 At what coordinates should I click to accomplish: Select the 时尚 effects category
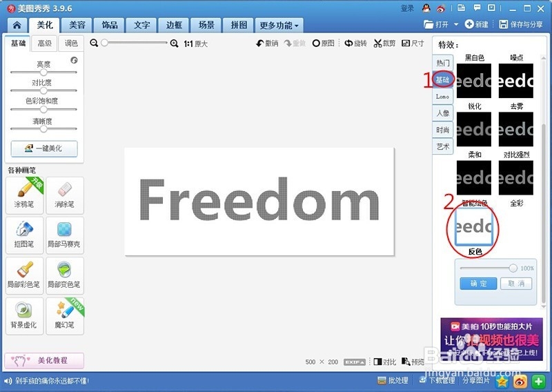pyautogui.click(x=442, y=130)
